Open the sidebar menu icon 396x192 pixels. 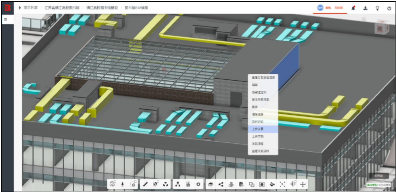tap(5, 19)
